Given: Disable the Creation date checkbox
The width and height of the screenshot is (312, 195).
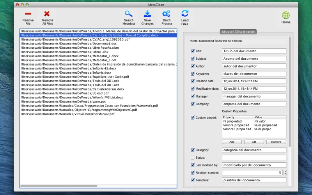Looking at the screenshot, I should point(192,81).
